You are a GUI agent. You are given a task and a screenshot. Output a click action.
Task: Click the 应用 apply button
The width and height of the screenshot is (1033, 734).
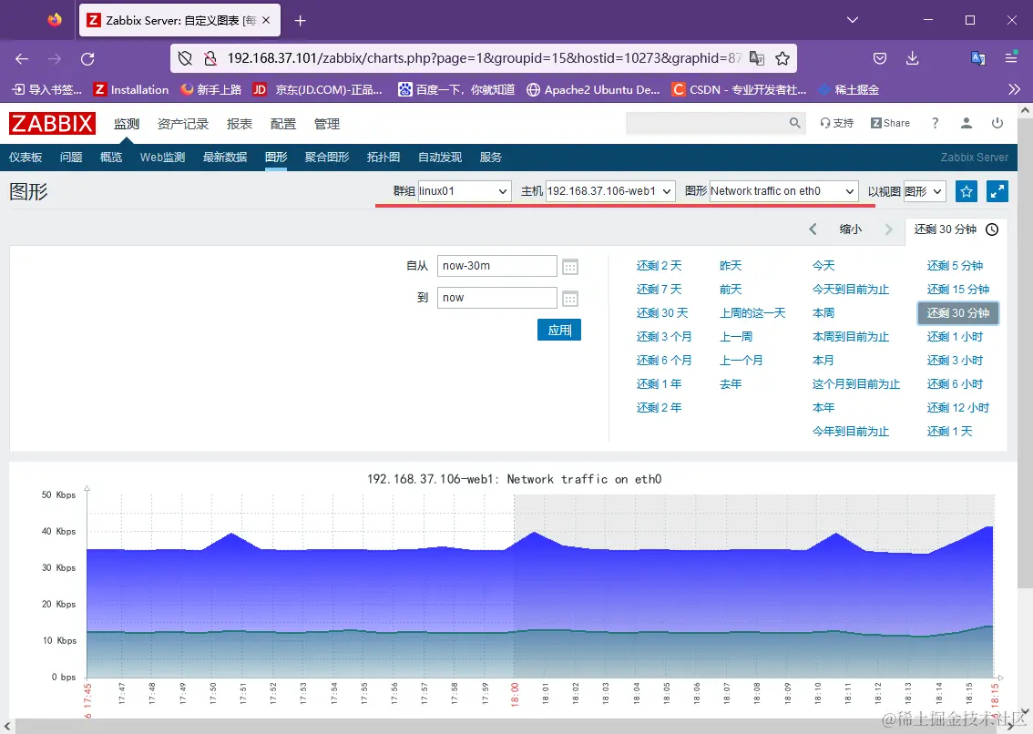(559, 330)
